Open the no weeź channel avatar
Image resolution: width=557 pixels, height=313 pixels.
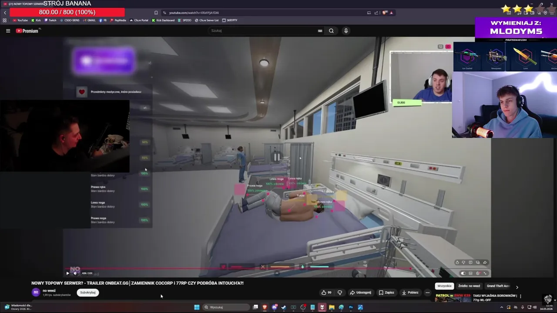coord(36,293)
